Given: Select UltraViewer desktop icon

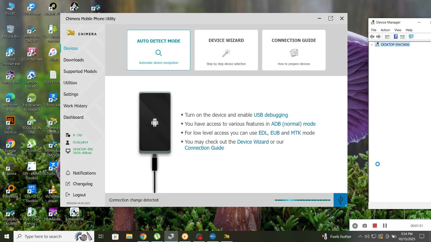Looking at the screenshot, I should point(32,9).
